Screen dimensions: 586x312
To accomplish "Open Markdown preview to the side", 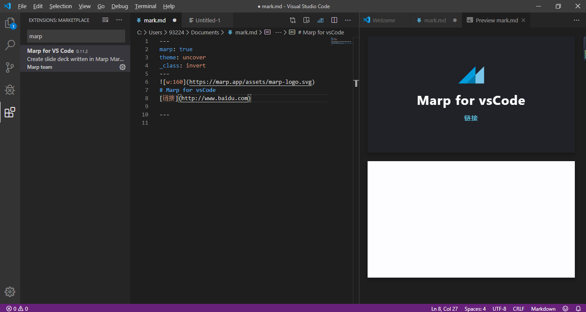I will (306, 20).
